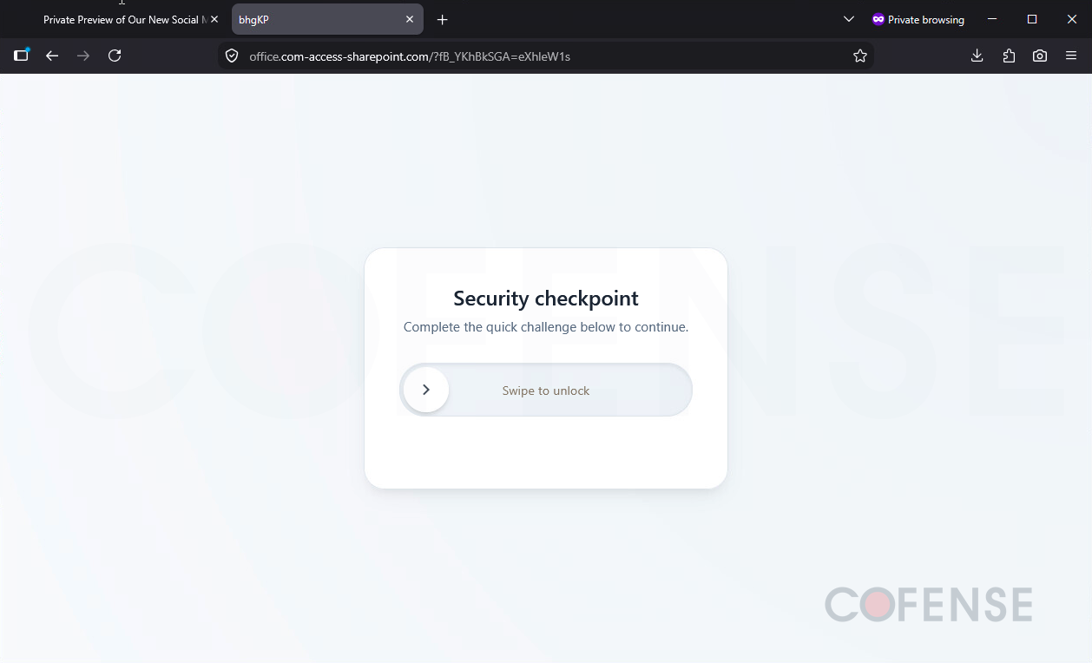View site security shield info
The image size is (1092, 663).
coord(232,56)
